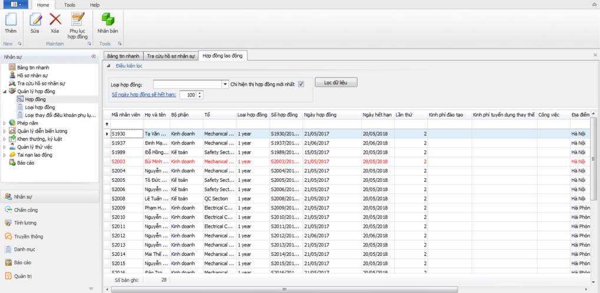Click the Quản lý thử việc person icon
The width and height of the screenshot is (600, 293).
click(12, 147)
